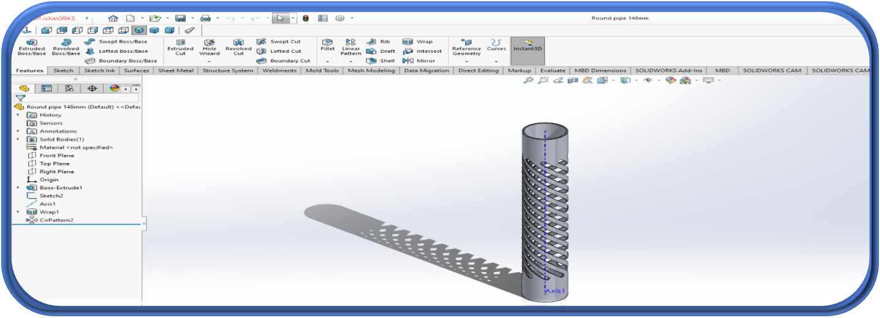This screenshot has height=318, width=880.
Task: Choose the Wrap feature
Action: point(418,42)
